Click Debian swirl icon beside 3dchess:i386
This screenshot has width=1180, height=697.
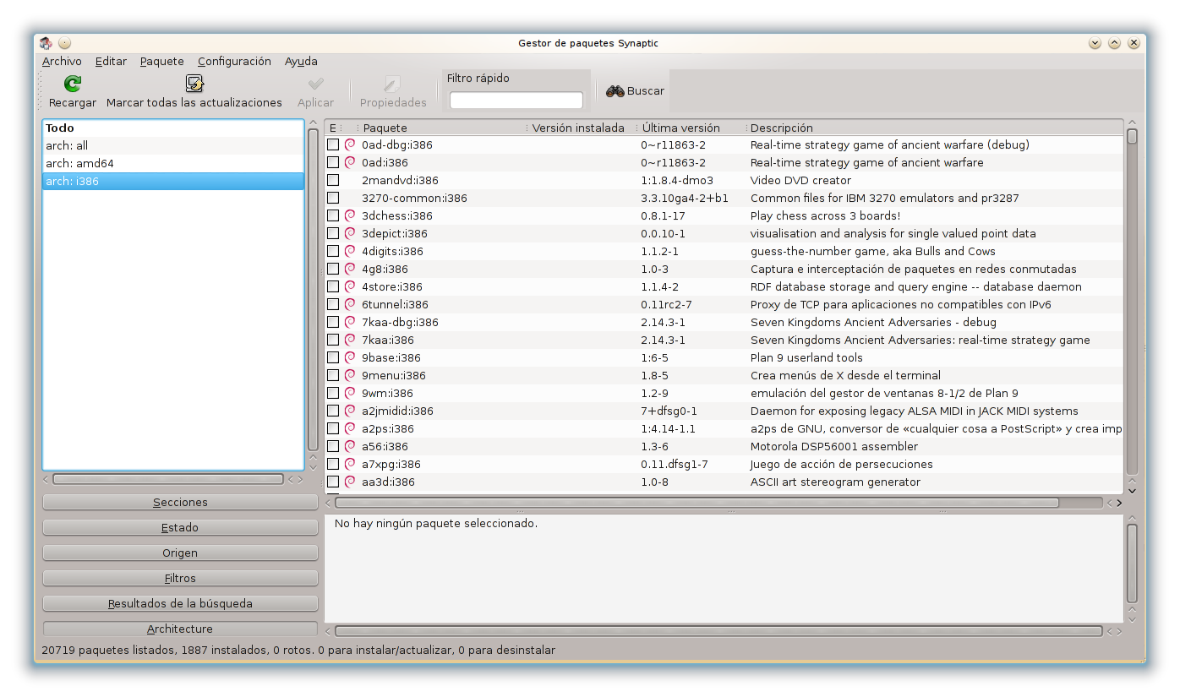tap(350, 215)
